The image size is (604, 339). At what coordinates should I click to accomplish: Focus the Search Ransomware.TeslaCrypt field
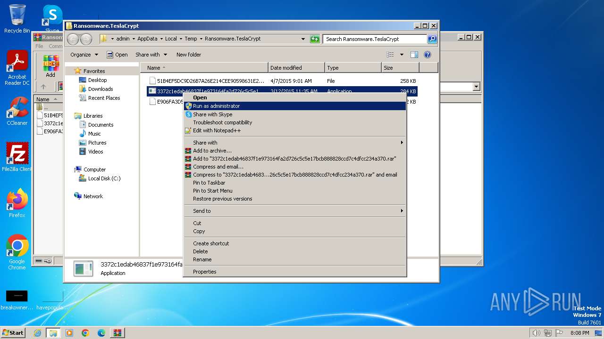375,39
